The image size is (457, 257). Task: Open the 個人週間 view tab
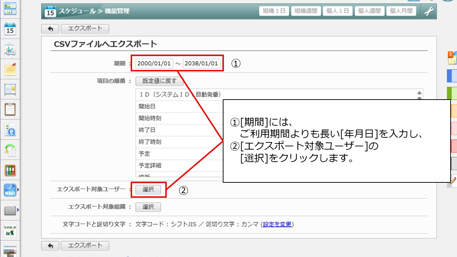[x=369, y=11]
